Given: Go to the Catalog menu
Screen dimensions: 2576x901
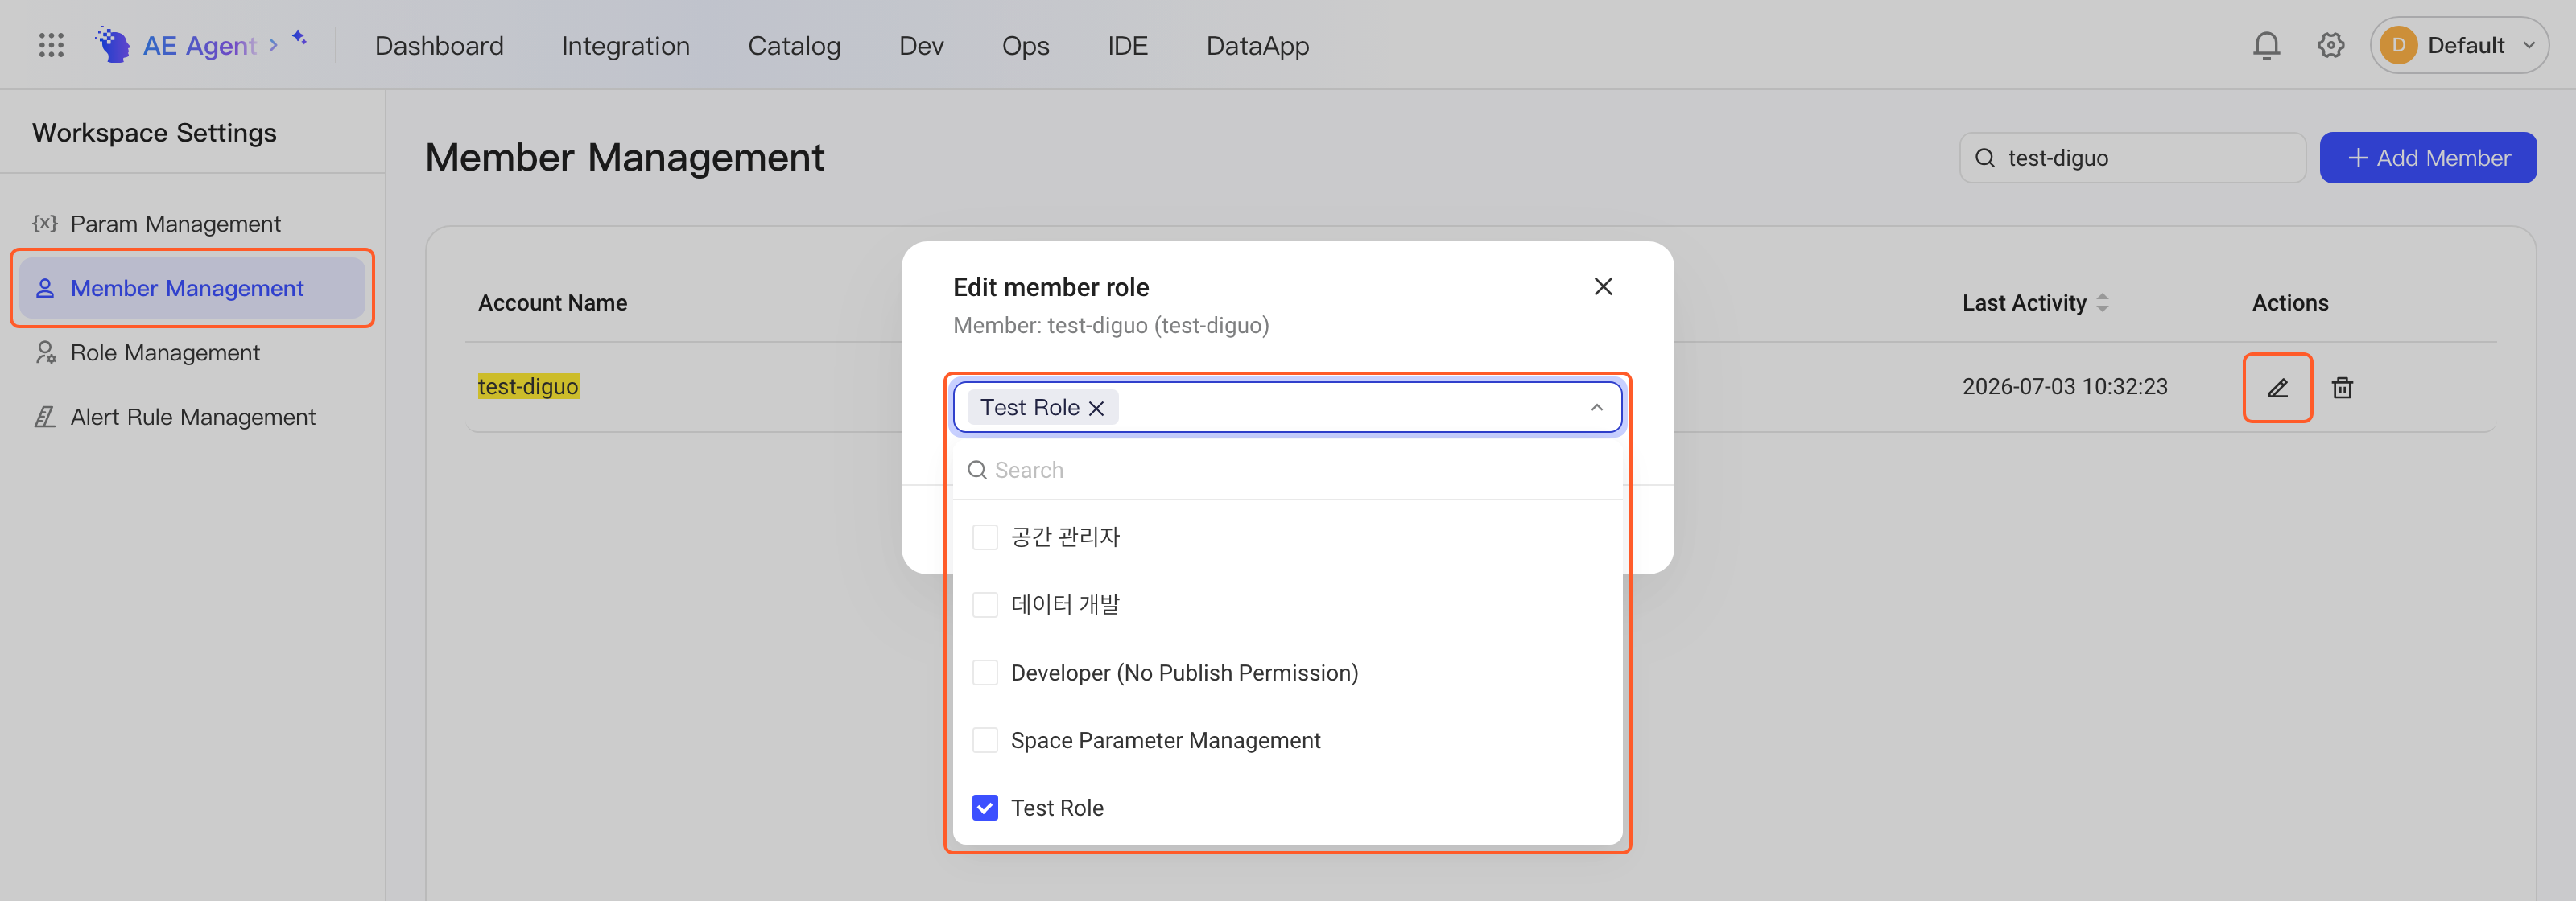Looking at the screenshot, I should pyautogui.click(x=794, y=45).
